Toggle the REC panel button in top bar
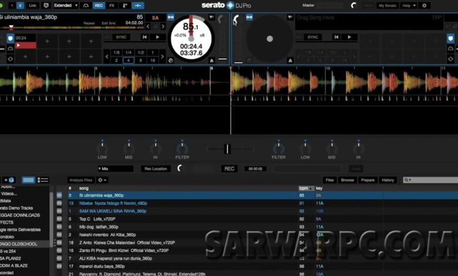Image resolution: width=458 pixels, height=276 pixels. [99, 5]
